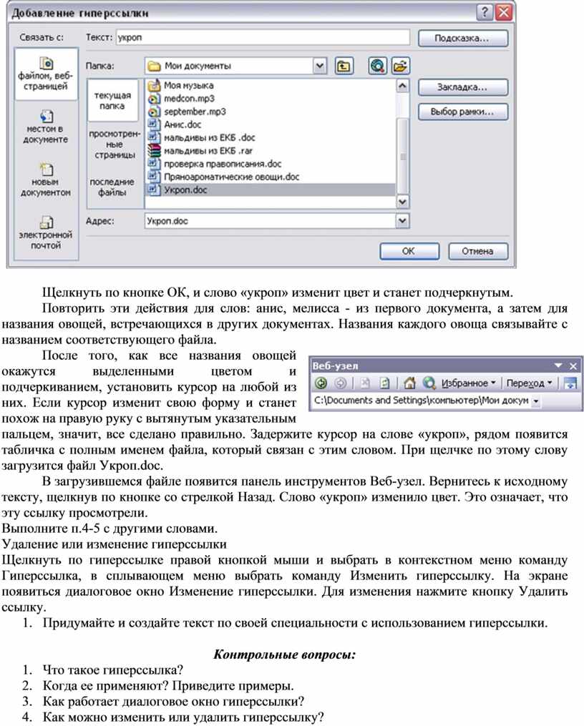Select link to 'новым документом'
584x726 pixels.
pyautogui.click(x=46, y=180)
